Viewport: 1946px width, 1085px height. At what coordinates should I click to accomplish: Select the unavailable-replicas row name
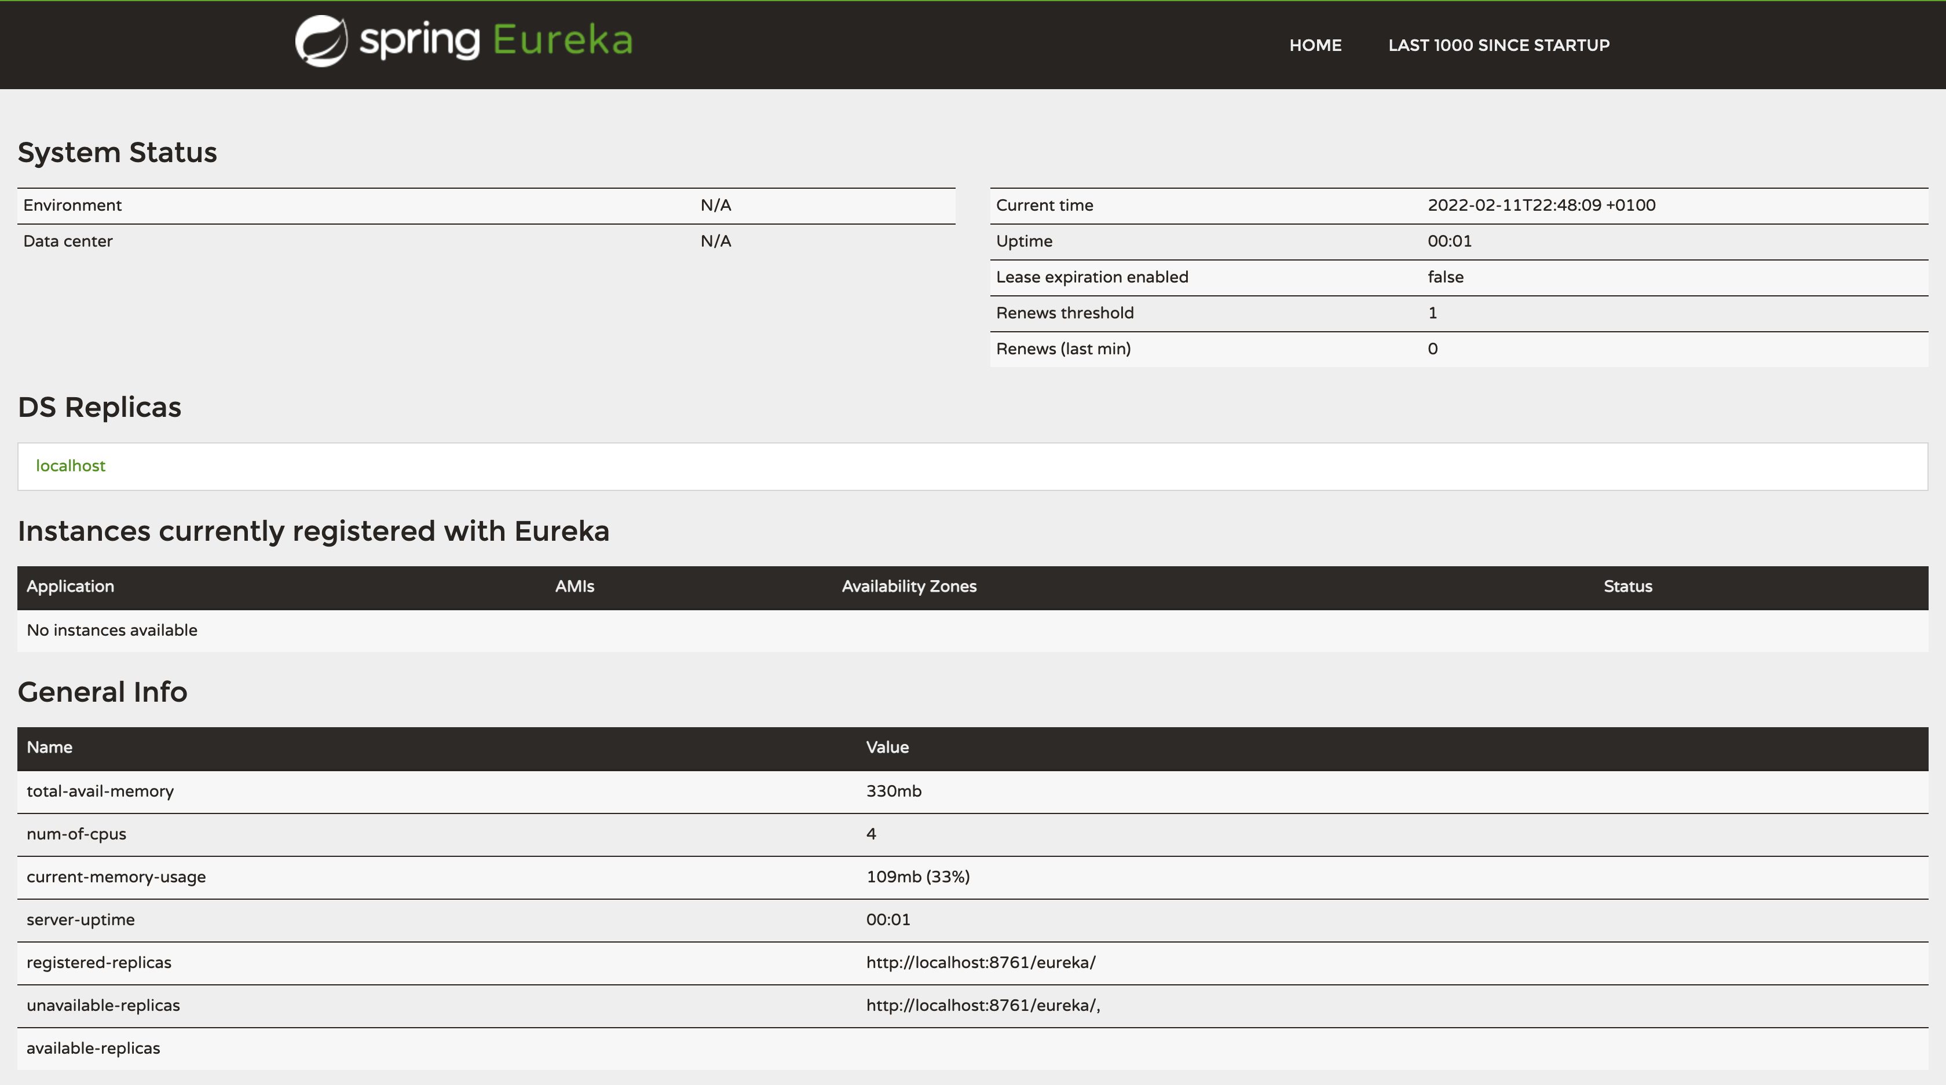point(103,1006)
